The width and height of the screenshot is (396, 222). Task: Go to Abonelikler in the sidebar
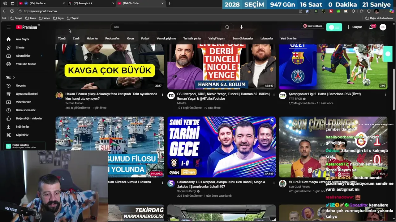pyautogui.click(x=23, y=56)
